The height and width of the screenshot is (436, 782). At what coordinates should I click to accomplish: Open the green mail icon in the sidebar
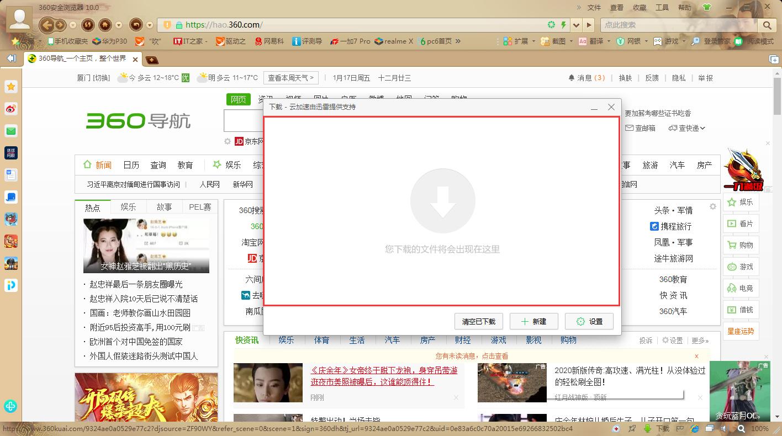coord(11,131)
